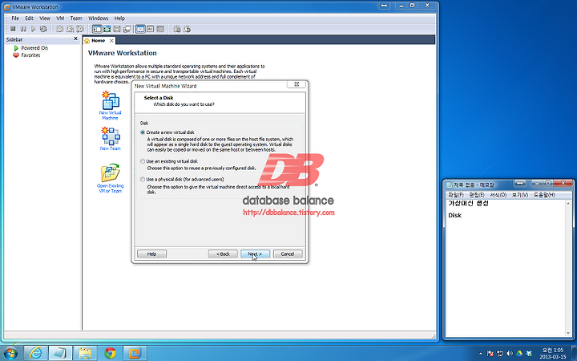Open the Edit menu in VMware
Viewport: 577px width, 361px height.
pyautogui.click(x=29, y=18)
